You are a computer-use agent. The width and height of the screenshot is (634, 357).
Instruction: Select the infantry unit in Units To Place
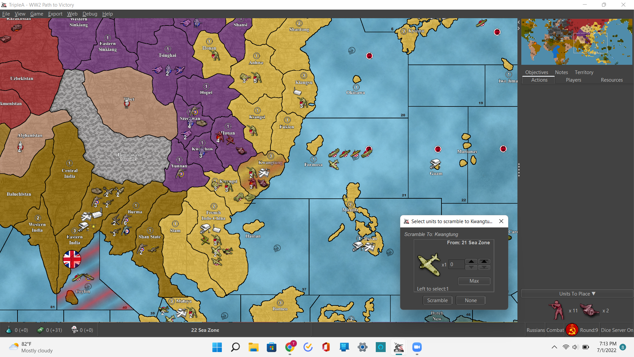coord(557,310)
